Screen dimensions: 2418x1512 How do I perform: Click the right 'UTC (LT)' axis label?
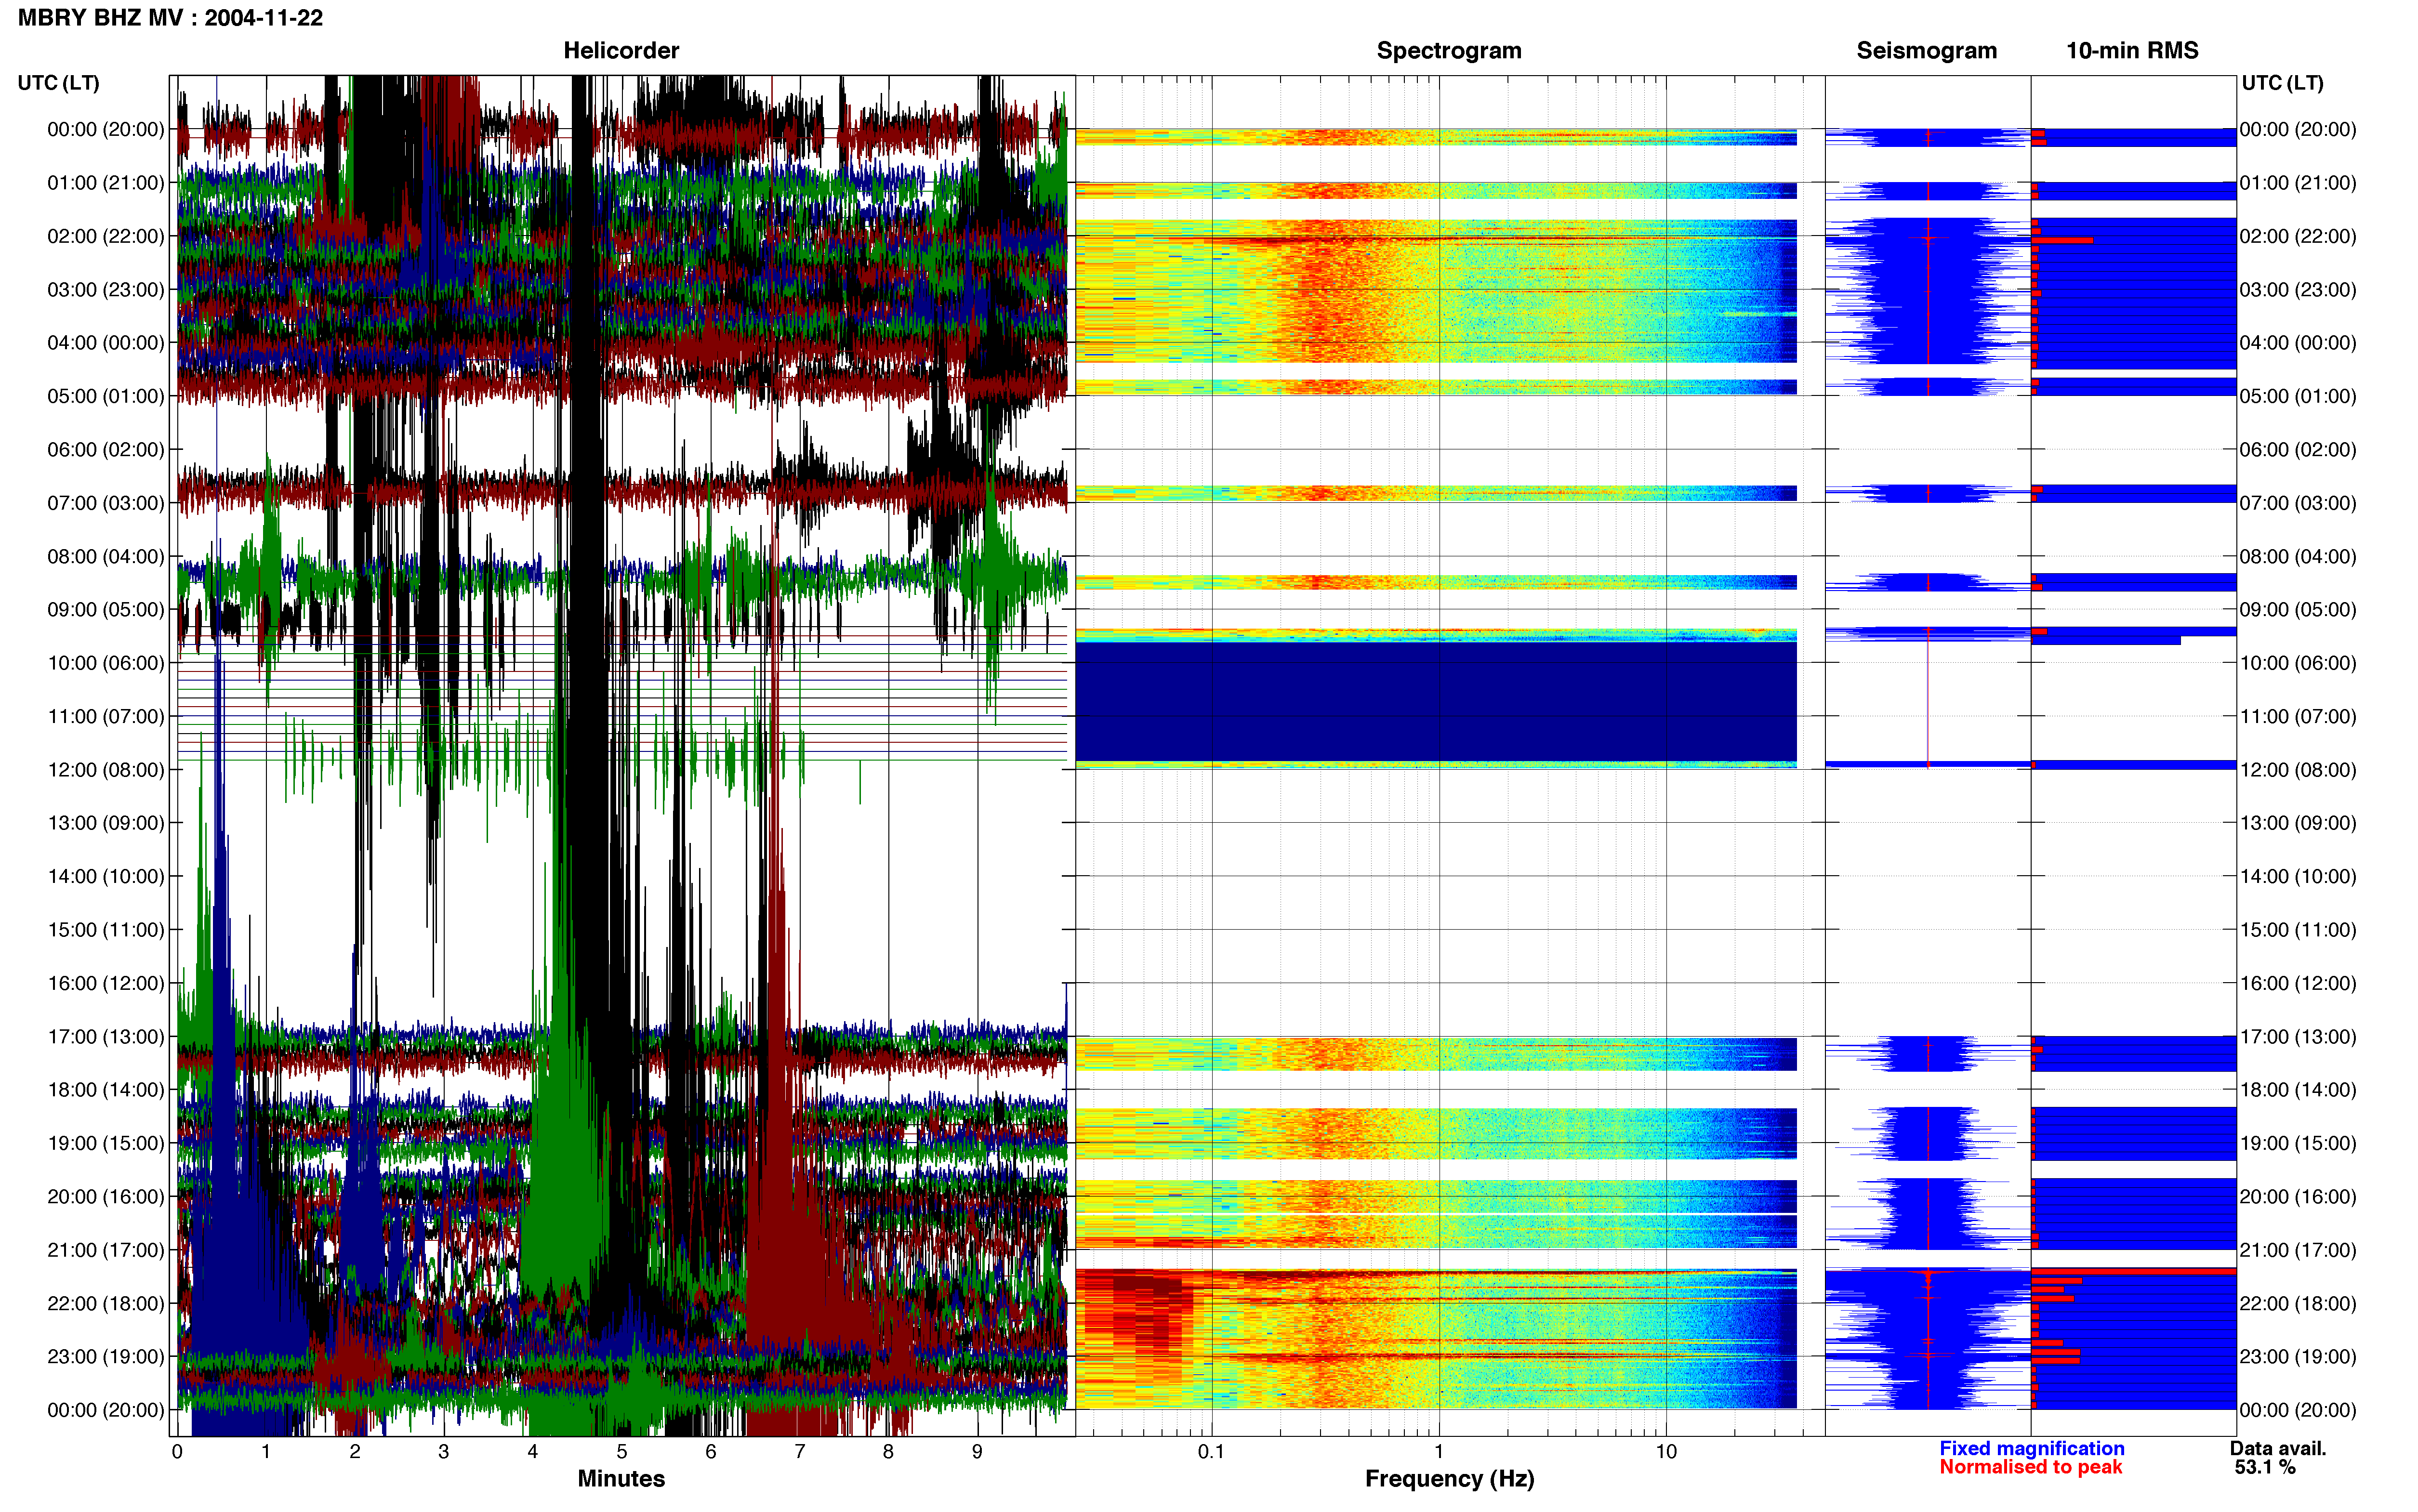(2282, 83)
